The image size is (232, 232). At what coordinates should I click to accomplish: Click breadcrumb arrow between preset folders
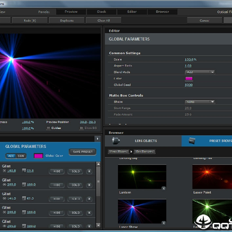click(x=131, y=151)
